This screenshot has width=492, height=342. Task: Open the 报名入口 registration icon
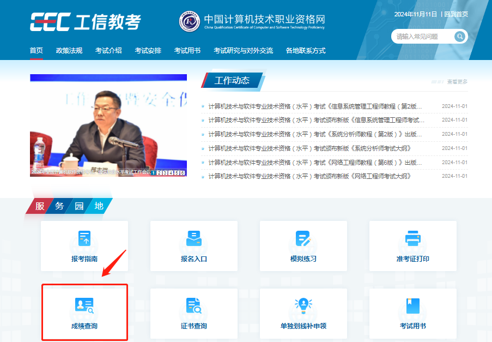pyautogui.click(x=194, y=238)
